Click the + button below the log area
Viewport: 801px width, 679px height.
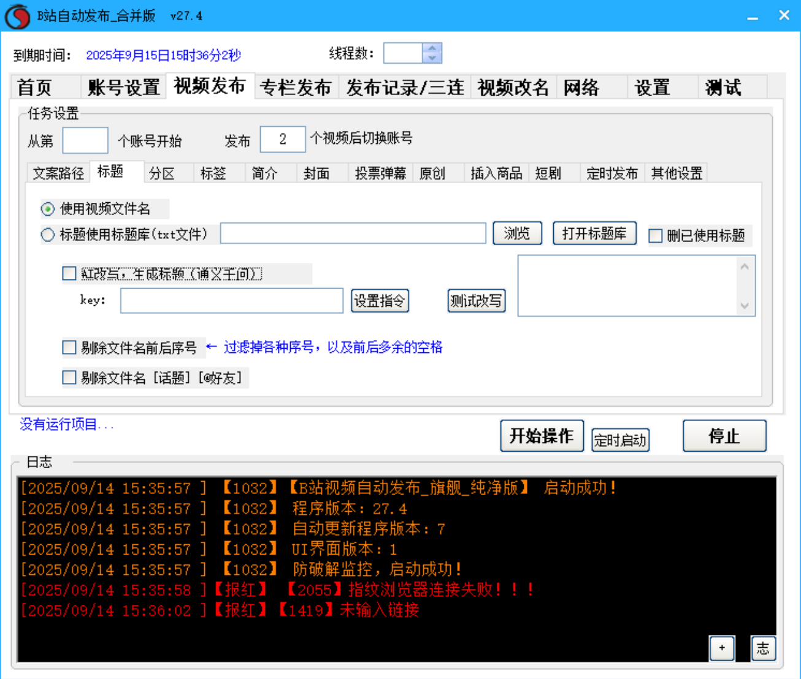point(722,648)
